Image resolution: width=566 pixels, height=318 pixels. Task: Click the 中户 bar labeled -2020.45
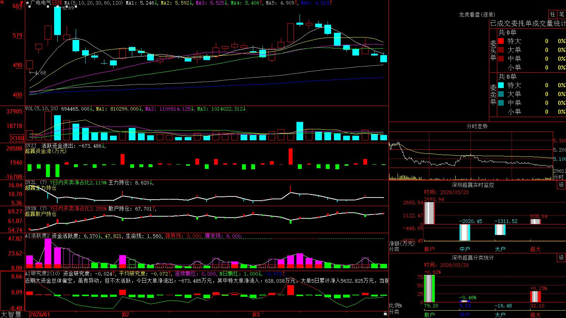(x=464, y=232)
